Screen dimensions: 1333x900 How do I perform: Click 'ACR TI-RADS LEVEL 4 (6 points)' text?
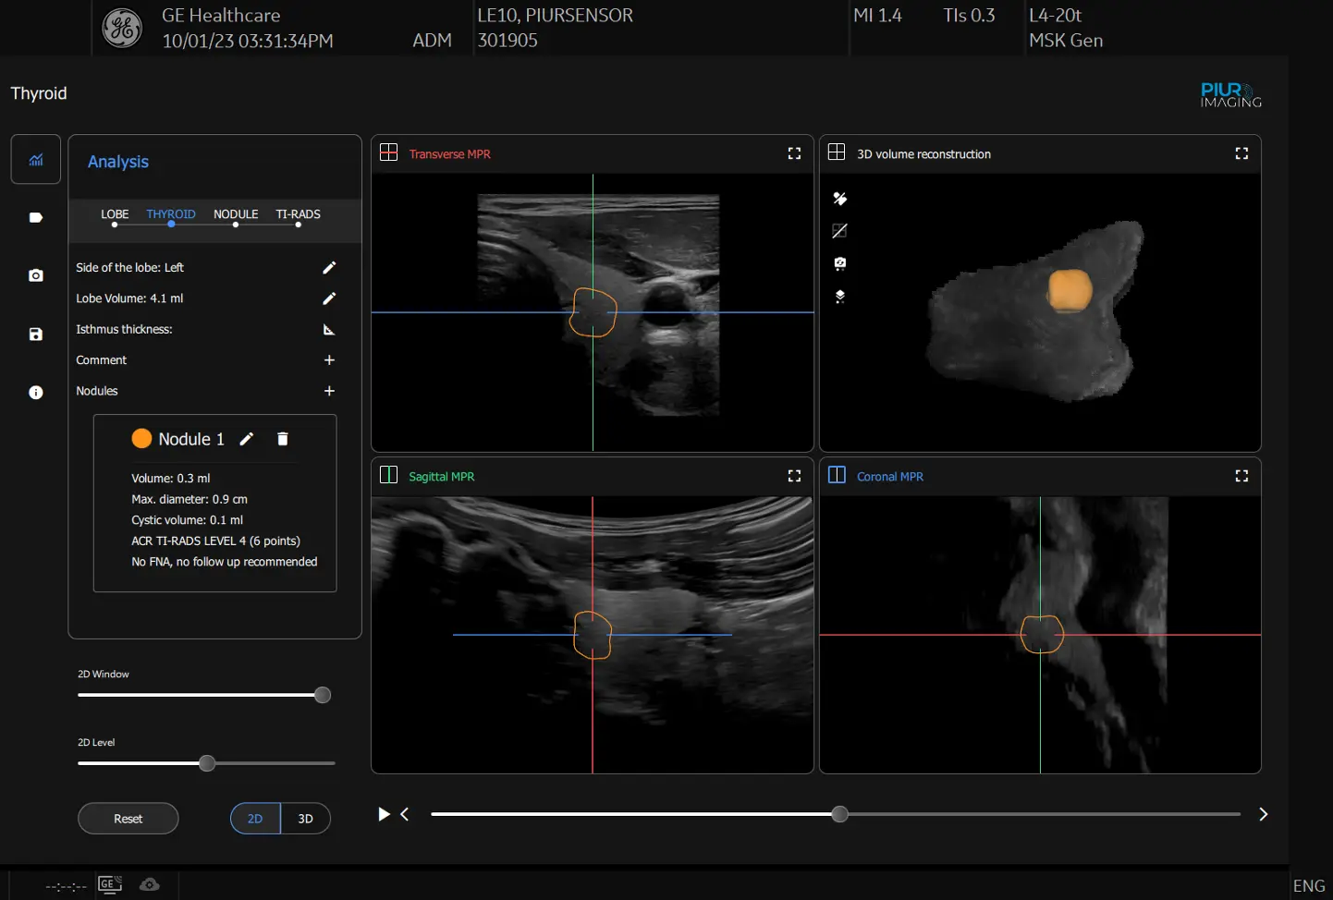215,541
